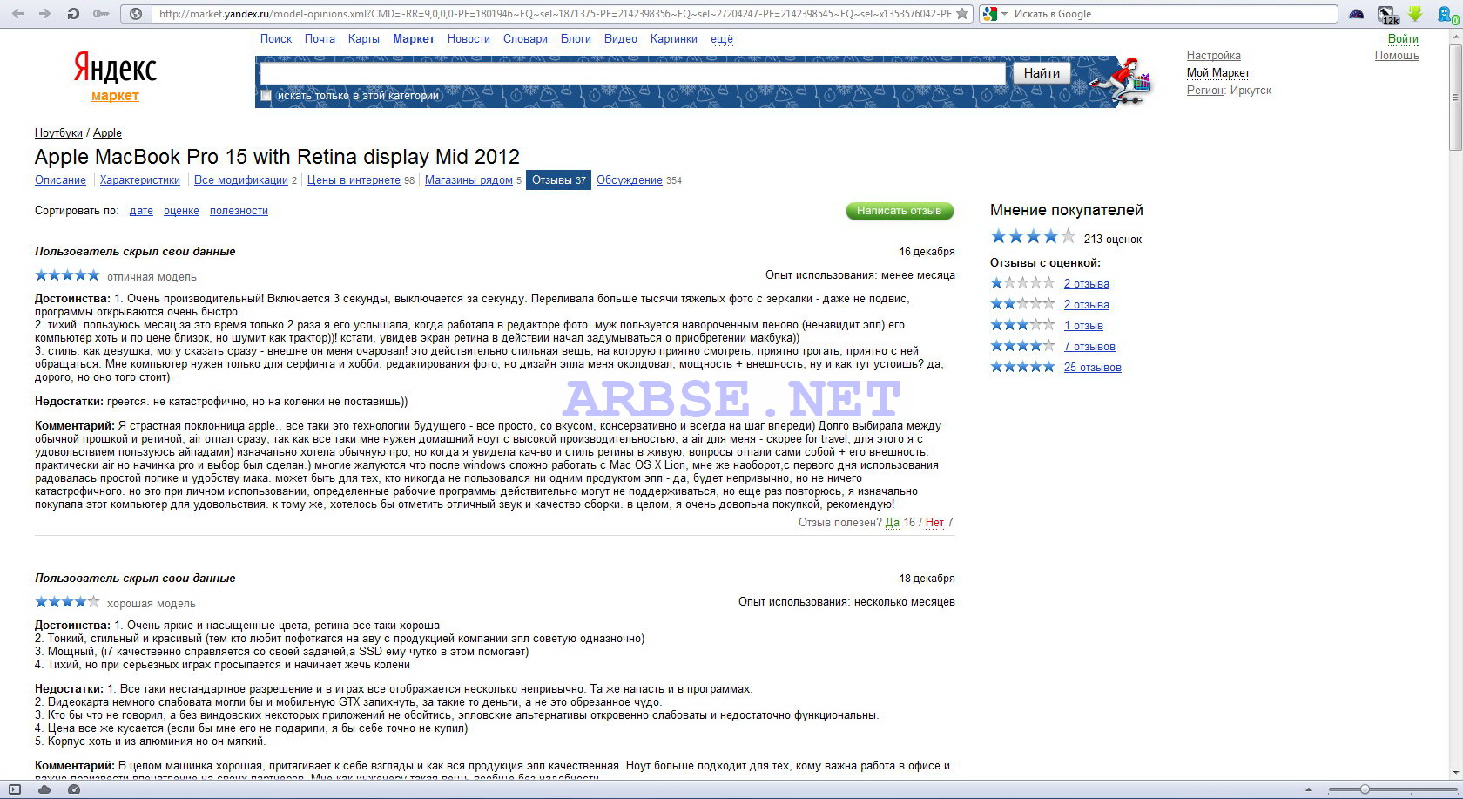Go back with the browser back arrow
Viewport: 1463px width, 799px height.
pos(18,14)
